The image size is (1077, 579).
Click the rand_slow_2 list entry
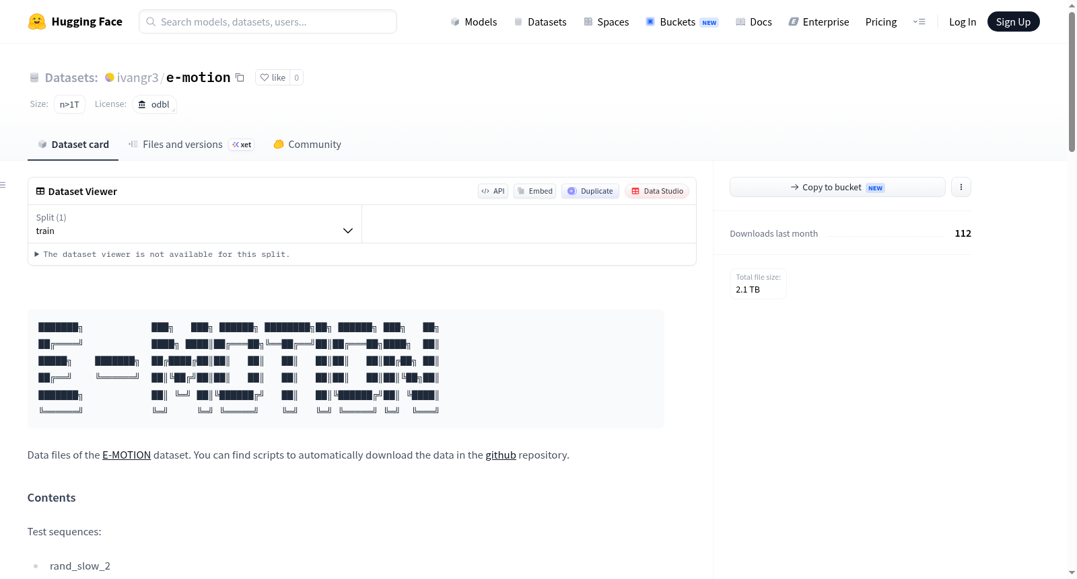click(x=80, y=566)
